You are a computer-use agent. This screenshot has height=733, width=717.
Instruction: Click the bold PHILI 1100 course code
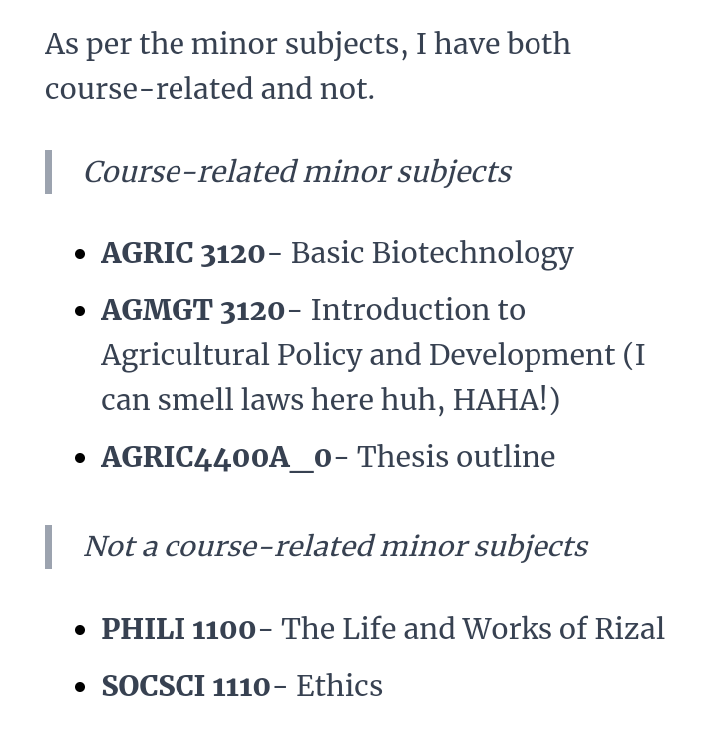(x=179, y=629)
